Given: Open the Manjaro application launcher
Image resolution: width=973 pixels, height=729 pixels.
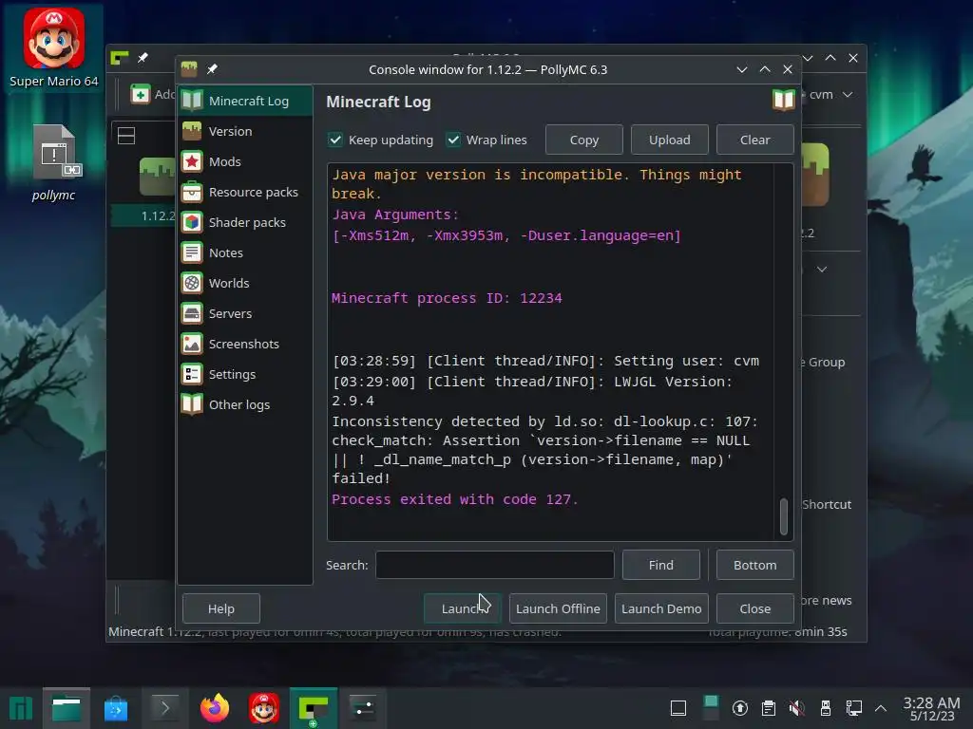Looking at the screenshot, I should (x=21, y=708).
